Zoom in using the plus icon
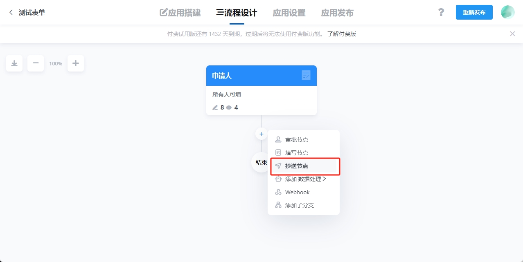Viewport: 523px width, 262px height. point(76,63)
